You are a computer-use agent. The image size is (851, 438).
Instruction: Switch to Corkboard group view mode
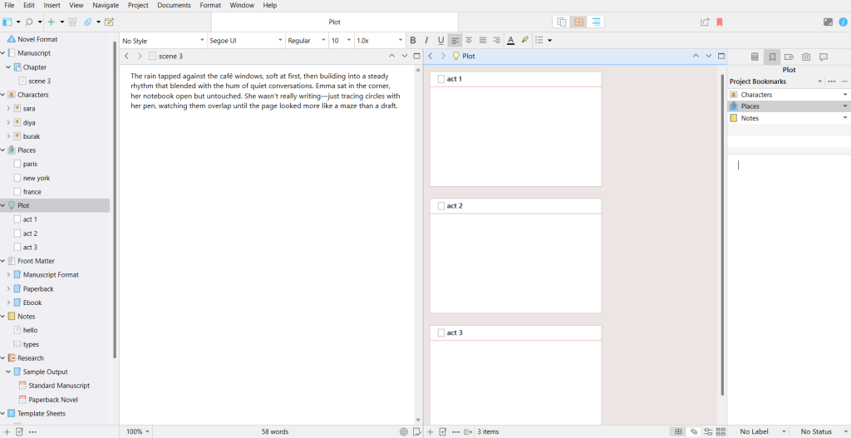pos(579,22)
